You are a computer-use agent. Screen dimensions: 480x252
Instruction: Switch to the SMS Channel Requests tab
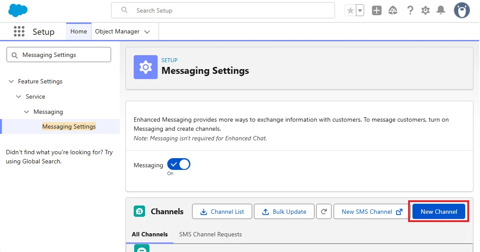(210, 234)
